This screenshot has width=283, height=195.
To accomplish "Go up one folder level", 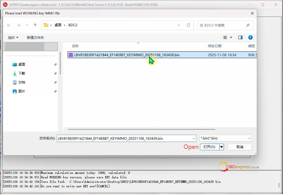I will click(x=35, y=25).
